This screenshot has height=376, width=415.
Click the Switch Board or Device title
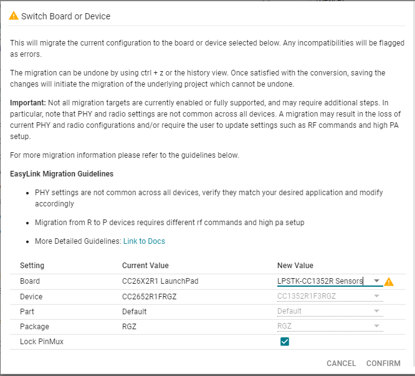(x=65, y=16)
